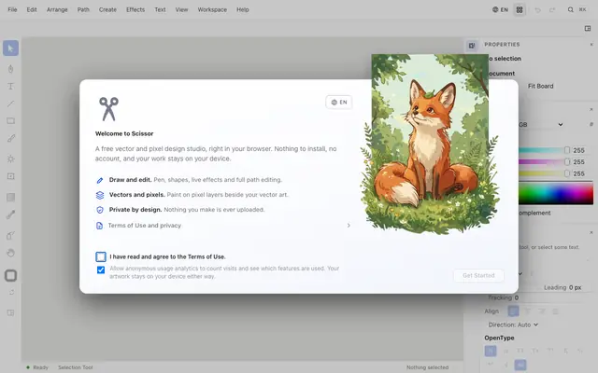The width and height of the screenshot is (598, 373).
Task: Open the Workspace menu
Action: click(x=212, y=10)
